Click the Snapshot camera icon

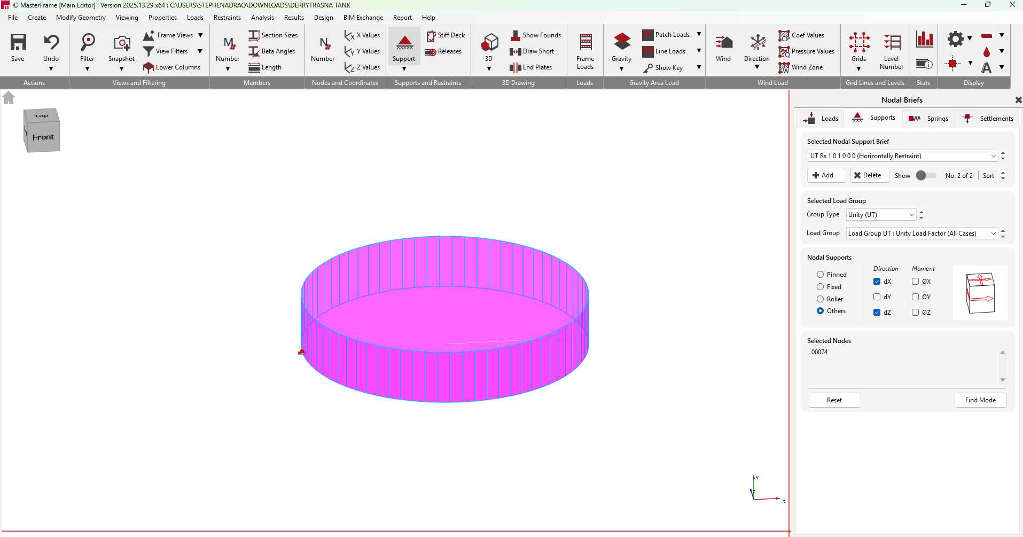(x=121, y=43)
